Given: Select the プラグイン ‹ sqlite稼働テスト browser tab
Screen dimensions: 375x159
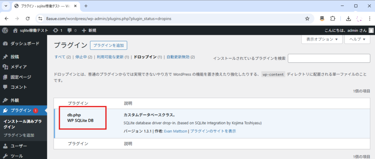Looking at the screenshot, I should [x=46, y=6].
